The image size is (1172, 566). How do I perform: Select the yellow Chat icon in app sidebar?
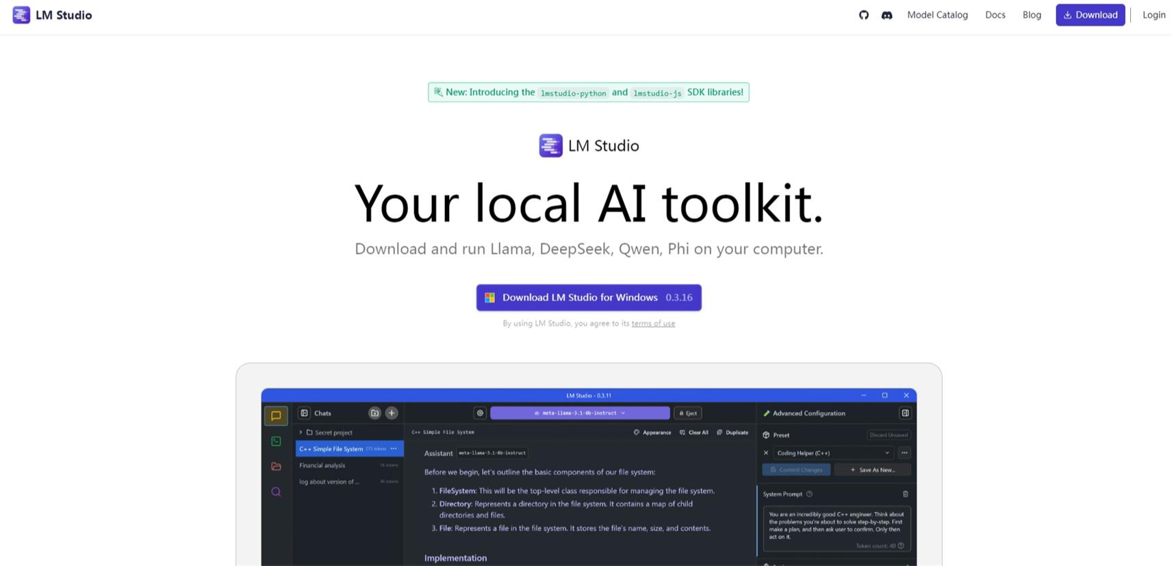pyautogui.click(x=276, y=415)
